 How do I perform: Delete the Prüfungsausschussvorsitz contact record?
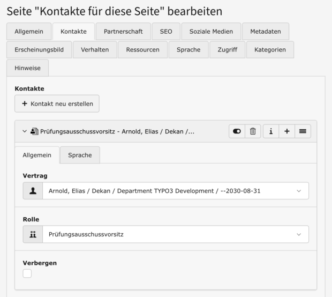(253, 131)
